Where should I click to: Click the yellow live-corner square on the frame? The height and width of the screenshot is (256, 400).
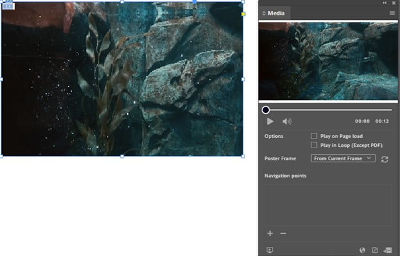tap(243, 14)
